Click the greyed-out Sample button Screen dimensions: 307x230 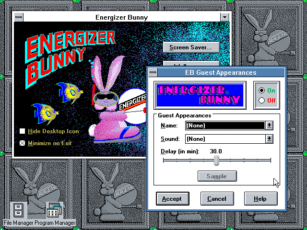click(217, 176)
